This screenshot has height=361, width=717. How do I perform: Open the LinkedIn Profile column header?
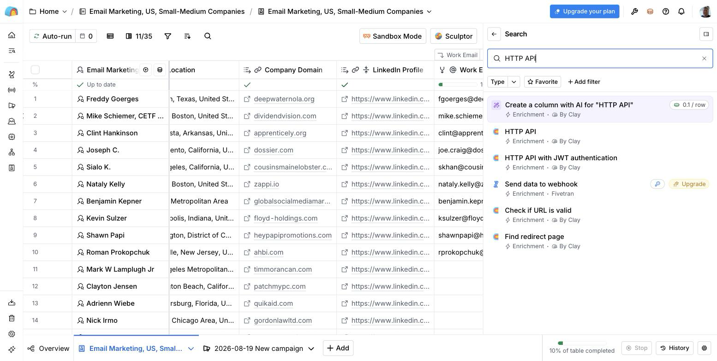point(385,70)
